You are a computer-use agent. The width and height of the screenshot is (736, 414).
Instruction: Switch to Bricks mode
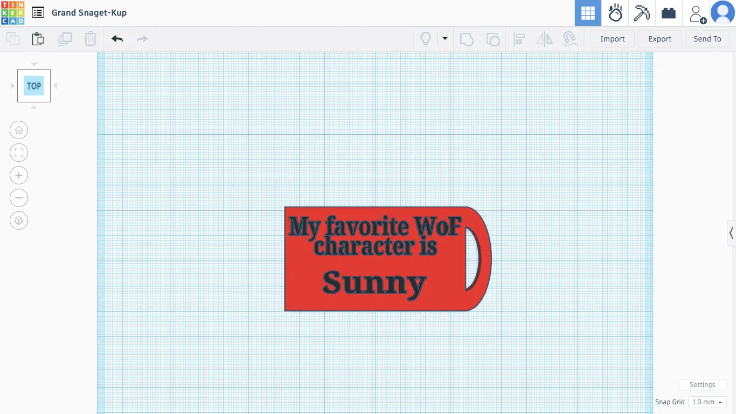pyautogui.click(x=669, y=13)
